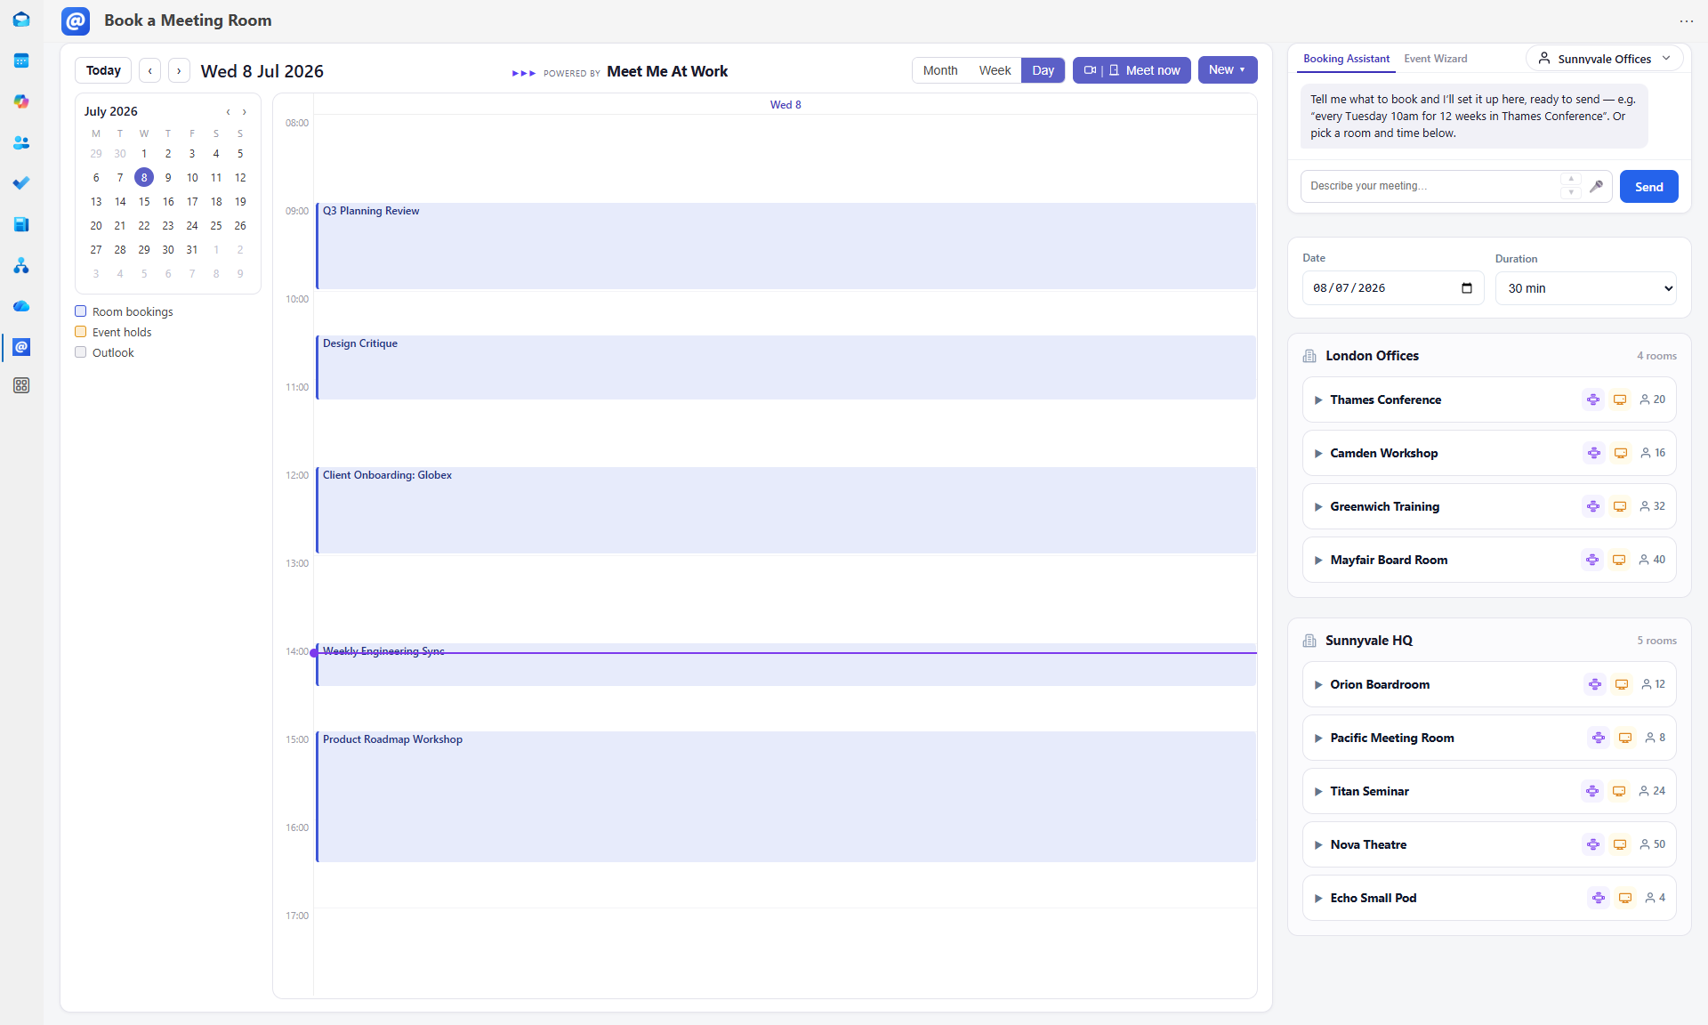The height and width of the screenshot is (1025, 1708).
Task: Open the Sunnyvale Offices location dropdown
Action: [1605, 59]
